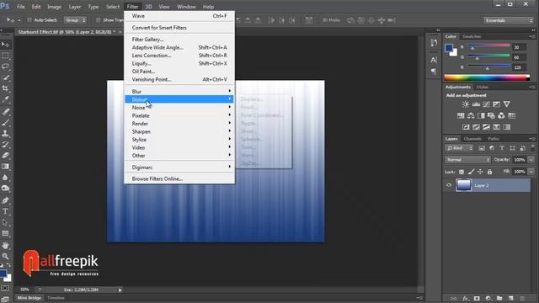
Task: Select the Pen tool
Action: click(5, 200)
